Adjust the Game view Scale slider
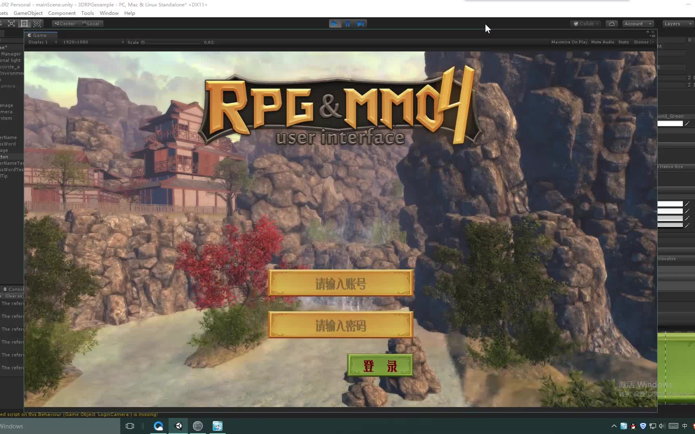695x434 pixels. point(171,42)
